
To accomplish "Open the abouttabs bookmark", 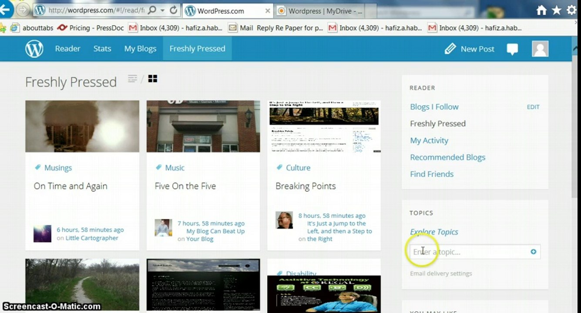I will click(x=32, y=28).
